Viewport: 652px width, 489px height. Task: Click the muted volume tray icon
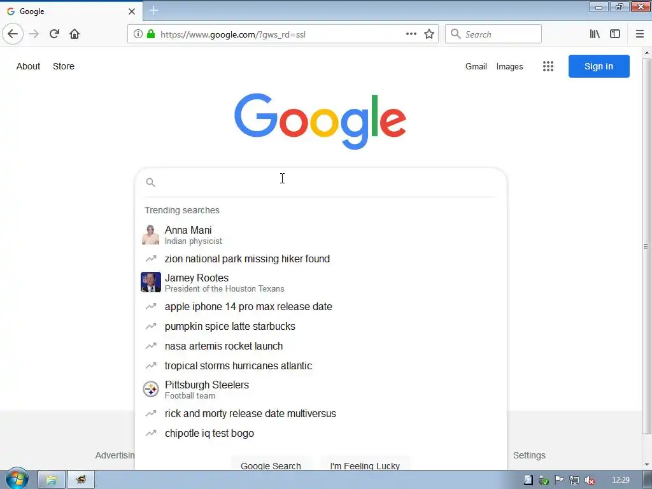590,480
